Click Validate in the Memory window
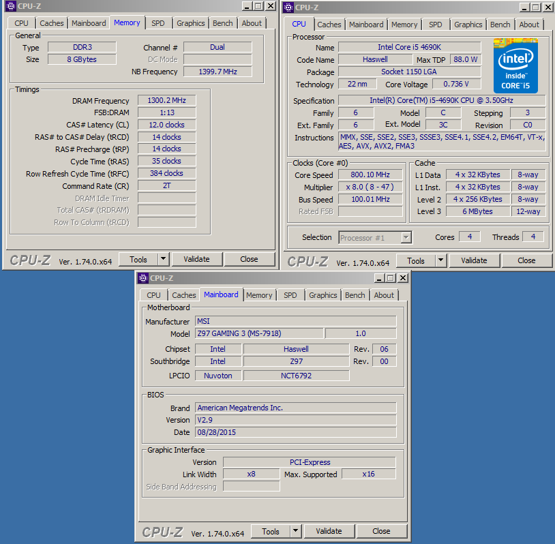The image size is (555, 544). [197, 259]
